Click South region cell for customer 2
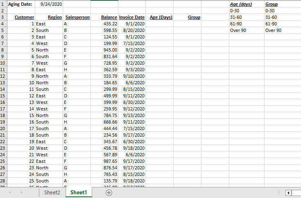Screen dimensions: 301x198 pyautogui.click(x=49, y=30)
